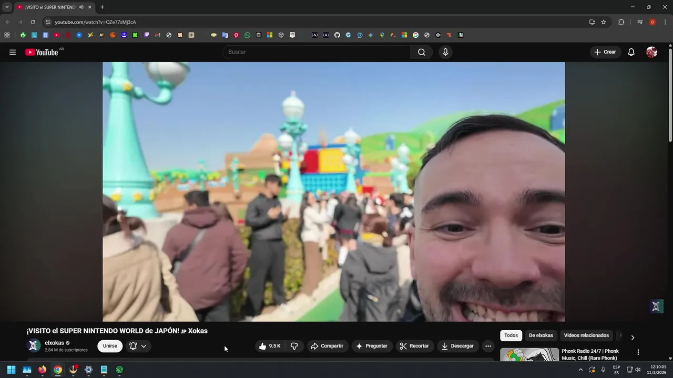
Task: Bookmark this page with star icon
Action: pos(604,22)
